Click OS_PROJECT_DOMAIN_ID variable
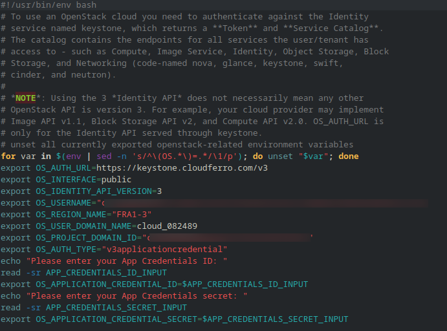447x331 pixels. point(87,238)
